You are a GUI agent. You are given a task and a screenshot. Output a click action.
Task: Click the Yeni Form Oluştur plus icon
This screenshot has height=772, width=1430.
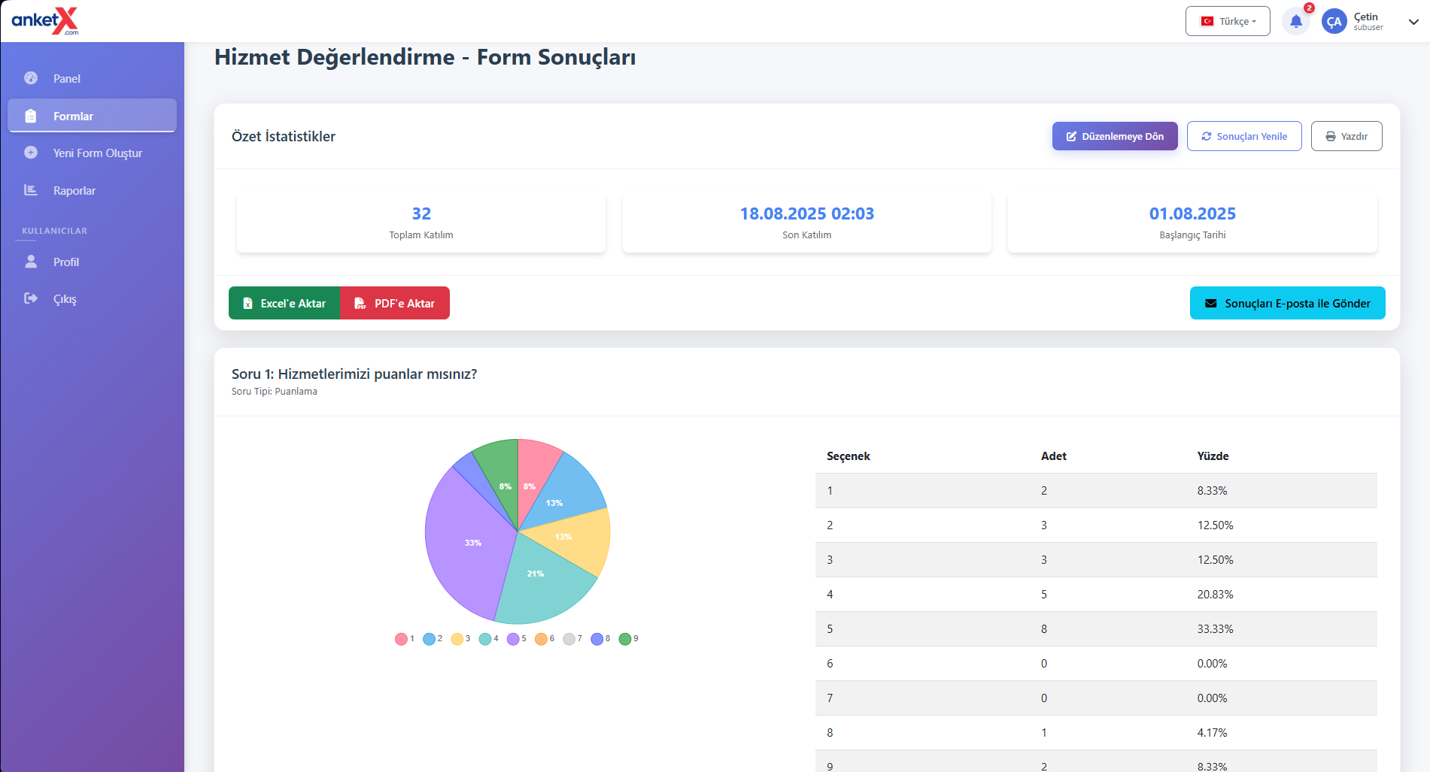pos(31,153)
